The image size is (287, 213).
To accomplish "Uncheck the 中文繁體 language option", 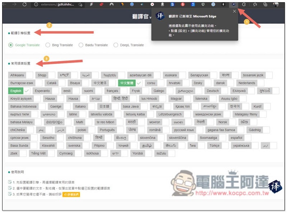I will (139, 83).
